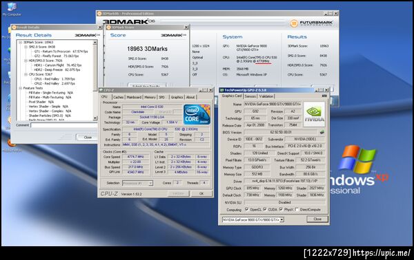
Task: Select the CPU2 - Red Valley row
Action: 55,83
